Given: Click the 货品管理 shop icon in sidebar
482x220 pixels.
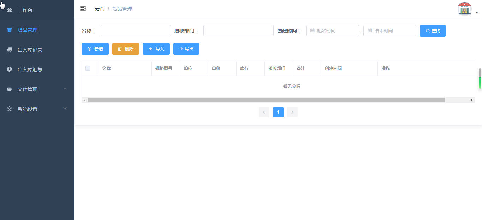Looking at the screenshot, I should 10,30.
